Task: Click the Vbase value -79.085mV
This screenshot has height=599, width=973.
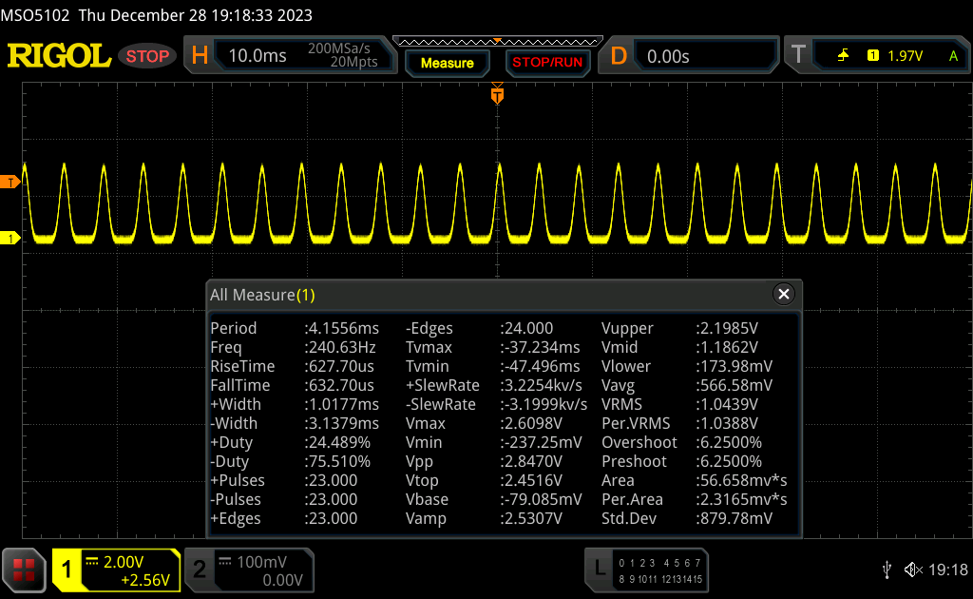Action: (541, 499)
